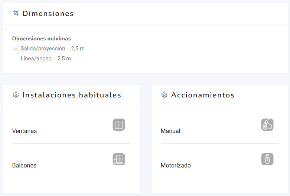Select the Accionamientos heading

[203, 95]
